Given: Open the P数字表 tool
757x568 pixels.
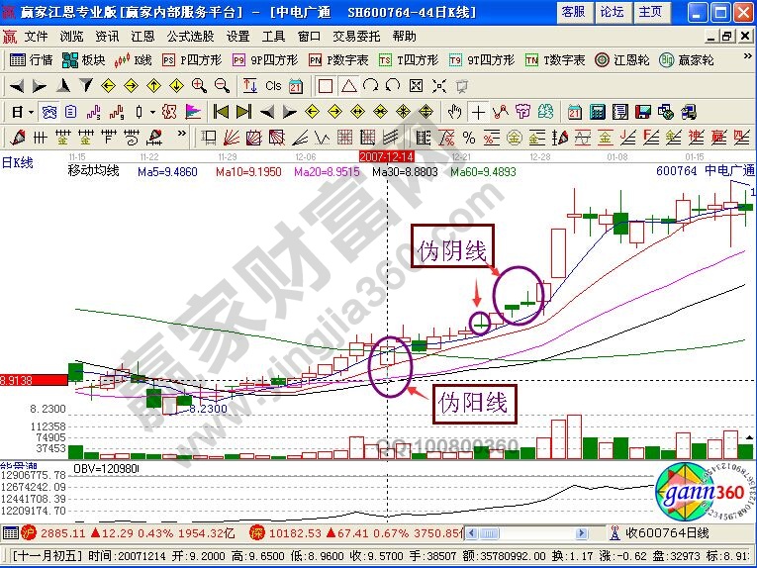Looking at the screenshot, I should point(338,59).
